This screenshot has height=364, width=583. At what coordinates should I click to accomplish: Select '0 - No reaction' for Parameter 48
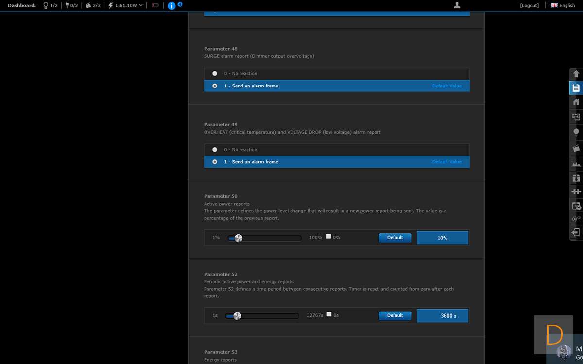pyautogui.click(x=215, y=74)
